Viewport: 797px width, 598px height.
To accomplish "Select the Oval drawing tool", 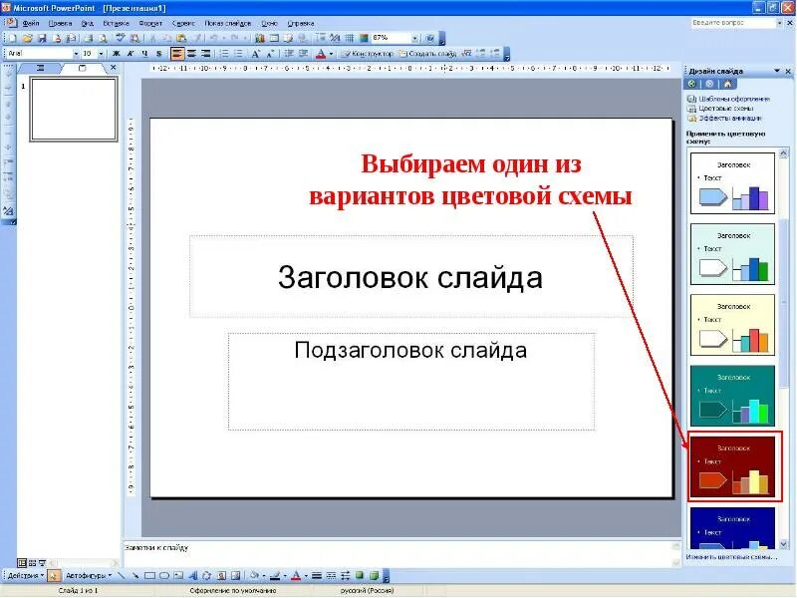I will (164, 576).
